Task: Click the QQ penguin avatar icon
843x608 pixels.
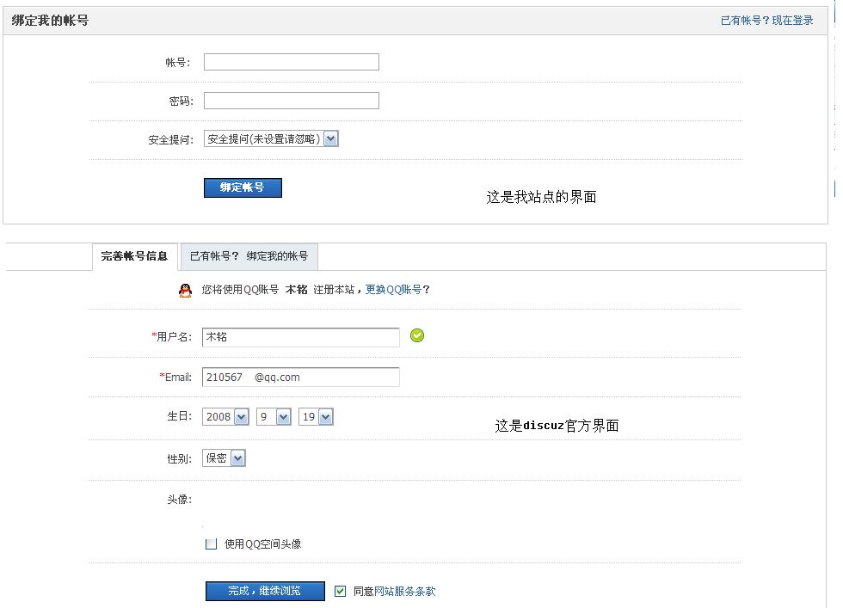Action: click(185, 292)
